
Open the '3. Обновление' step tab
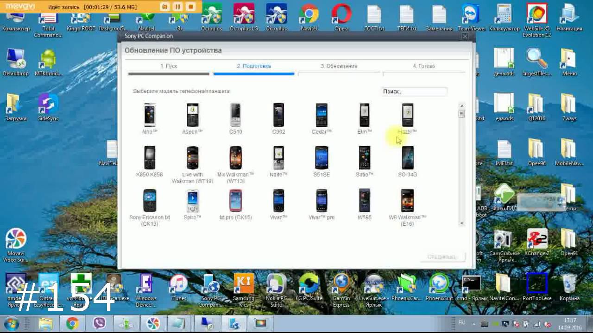[x=339, y=66]
